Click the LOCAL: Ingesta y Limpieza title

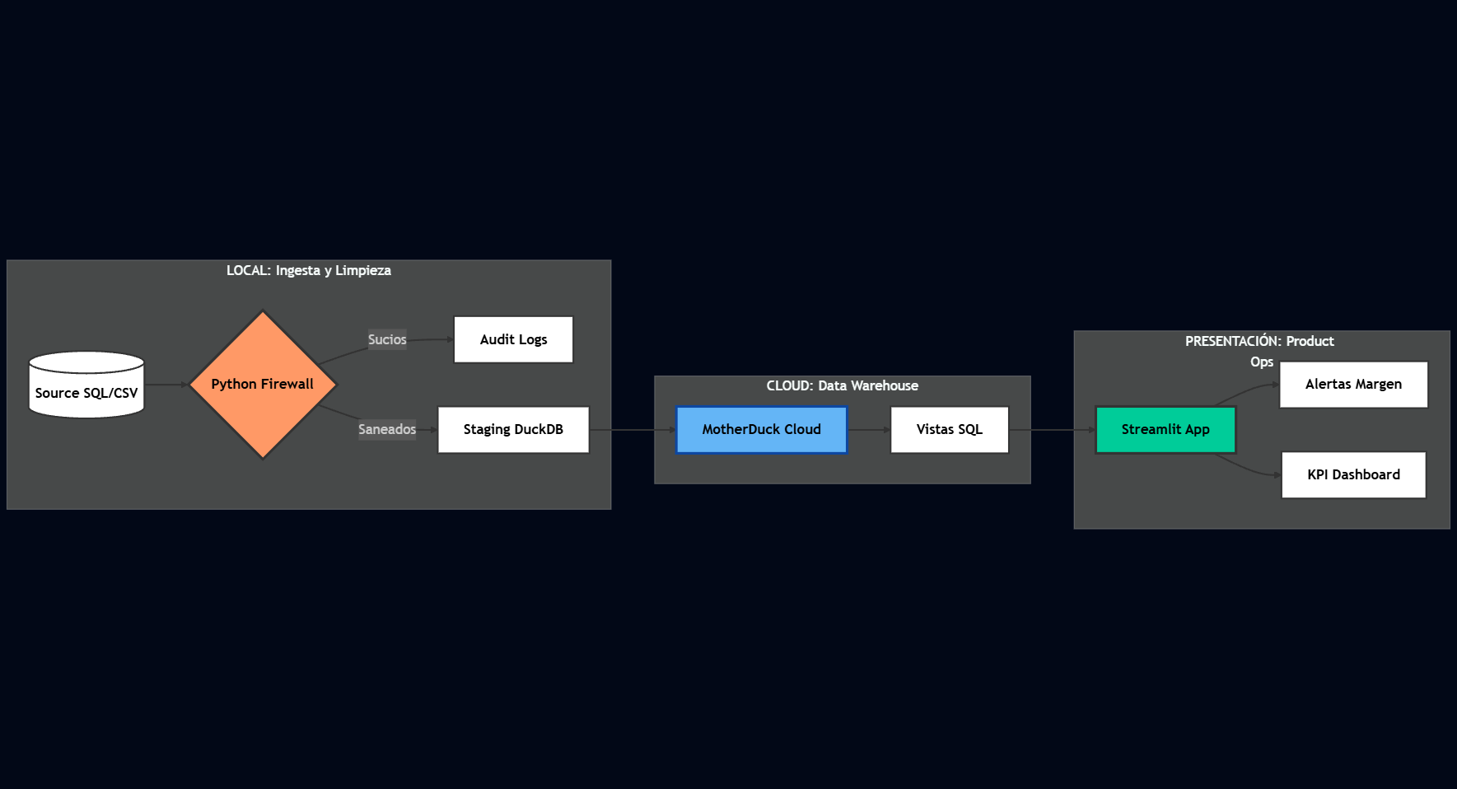coord(309,270)
